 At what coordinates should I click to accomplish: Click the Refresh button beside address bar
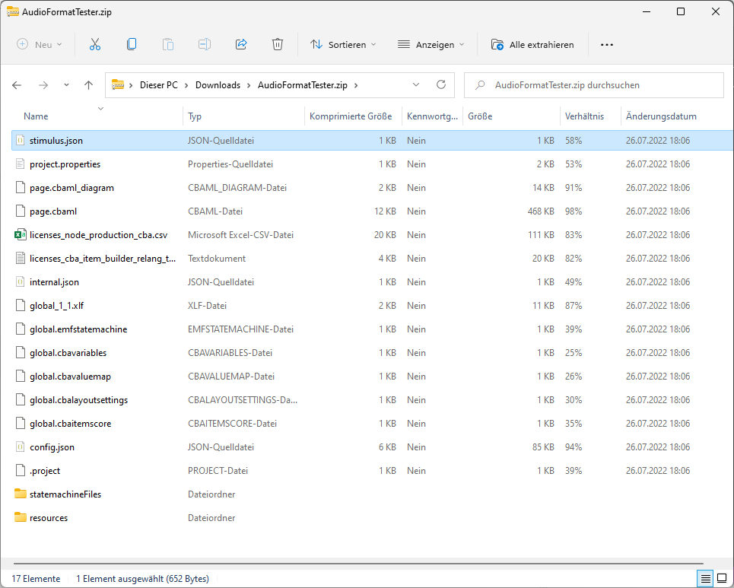click(x=440, y=85)
